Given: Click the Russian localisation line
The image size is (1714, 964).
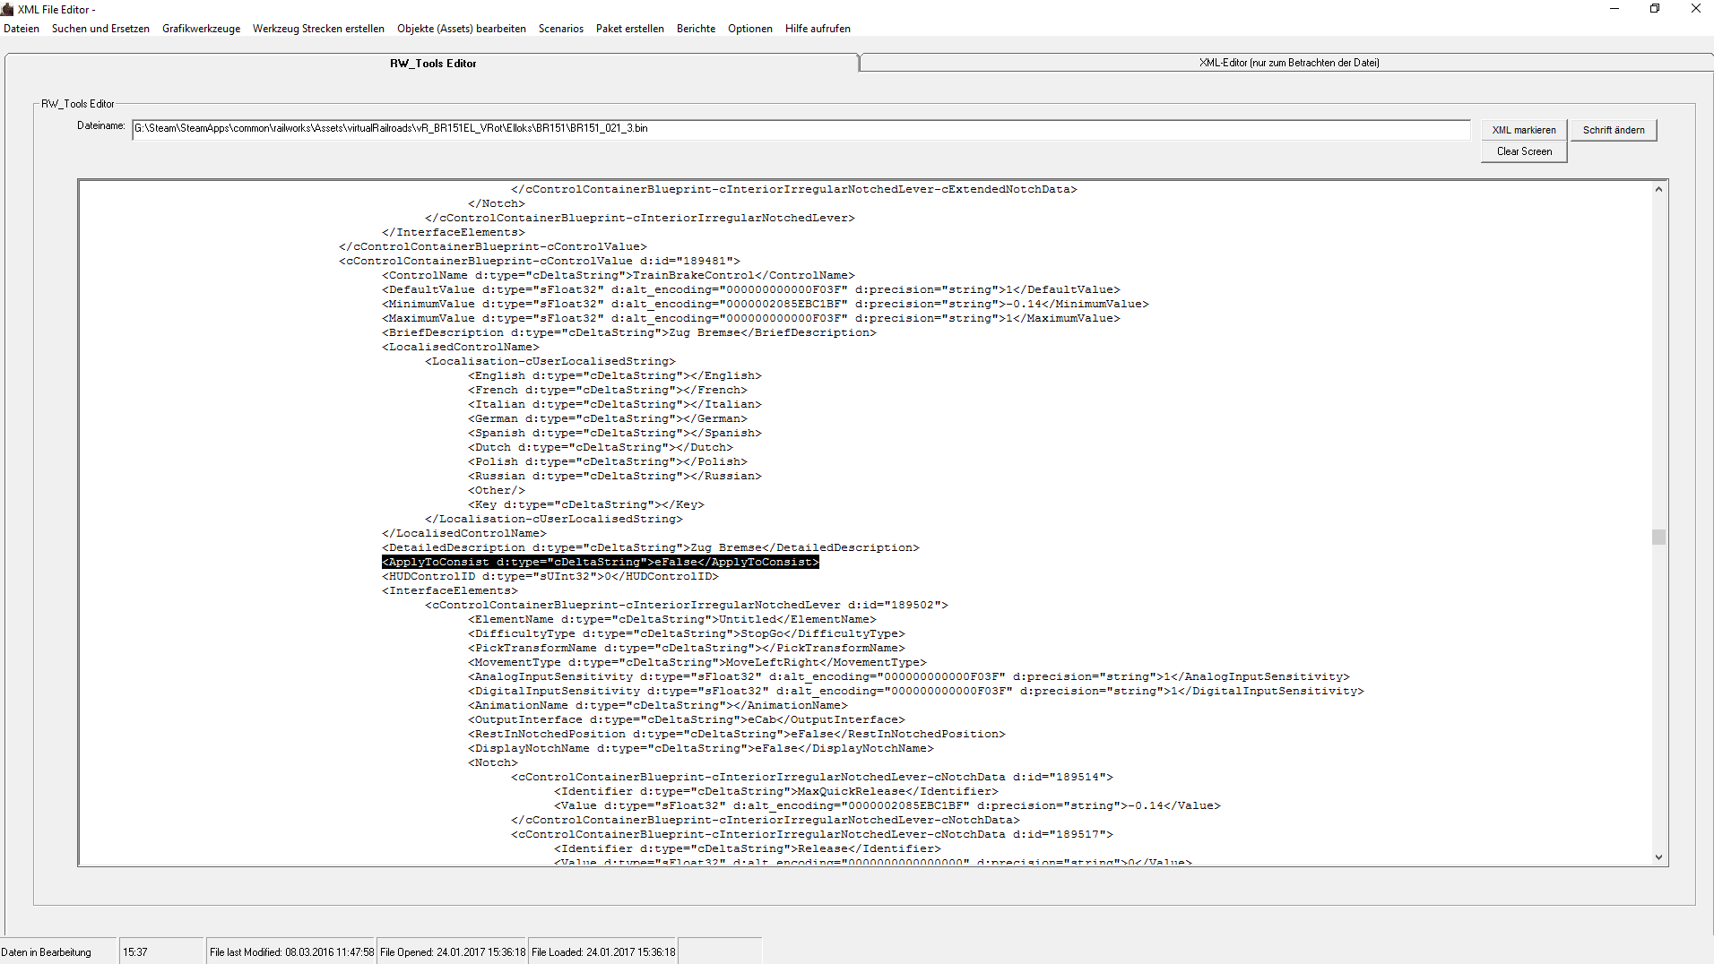Looking at the screenshot, I should [x=615, y=476].
